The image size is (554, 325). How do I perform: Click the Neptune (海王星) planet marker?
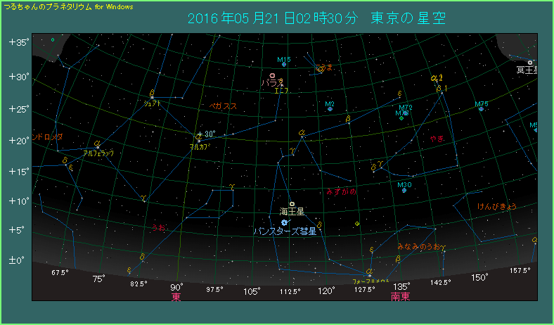292,204
